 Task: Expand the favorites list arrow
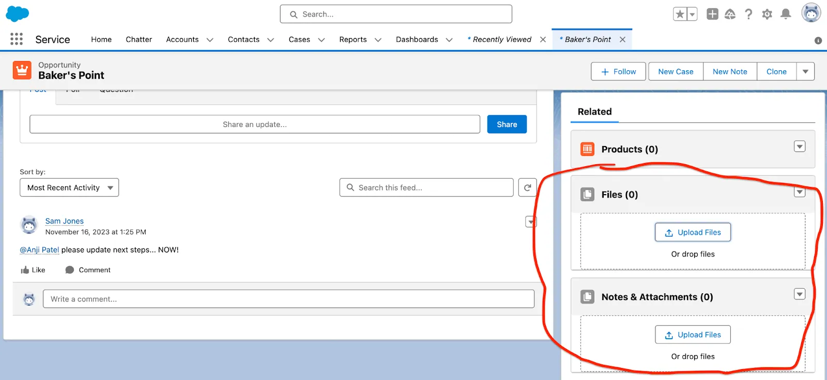point(692,14)
